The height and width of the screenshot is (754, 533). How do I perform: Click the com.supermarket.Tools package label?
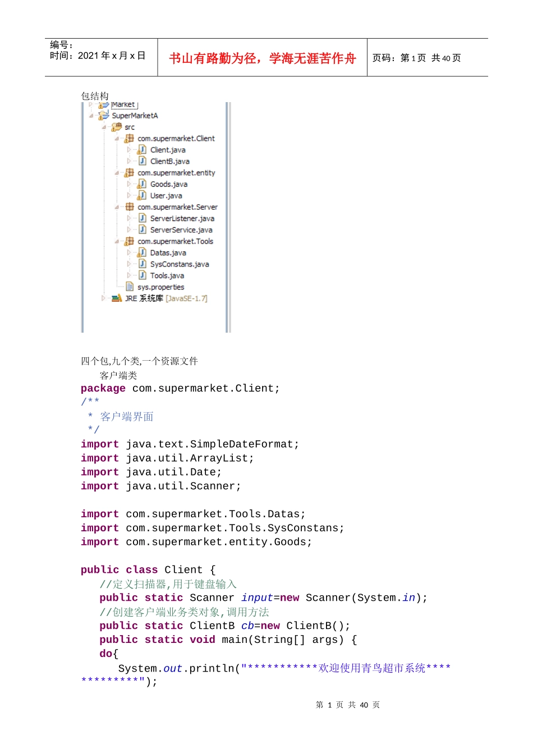pos(175,241)
